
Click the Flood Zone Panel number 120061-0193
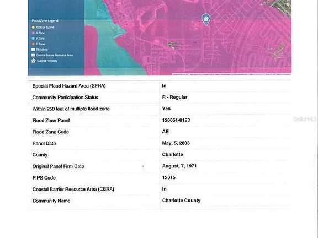click(176, 120)
